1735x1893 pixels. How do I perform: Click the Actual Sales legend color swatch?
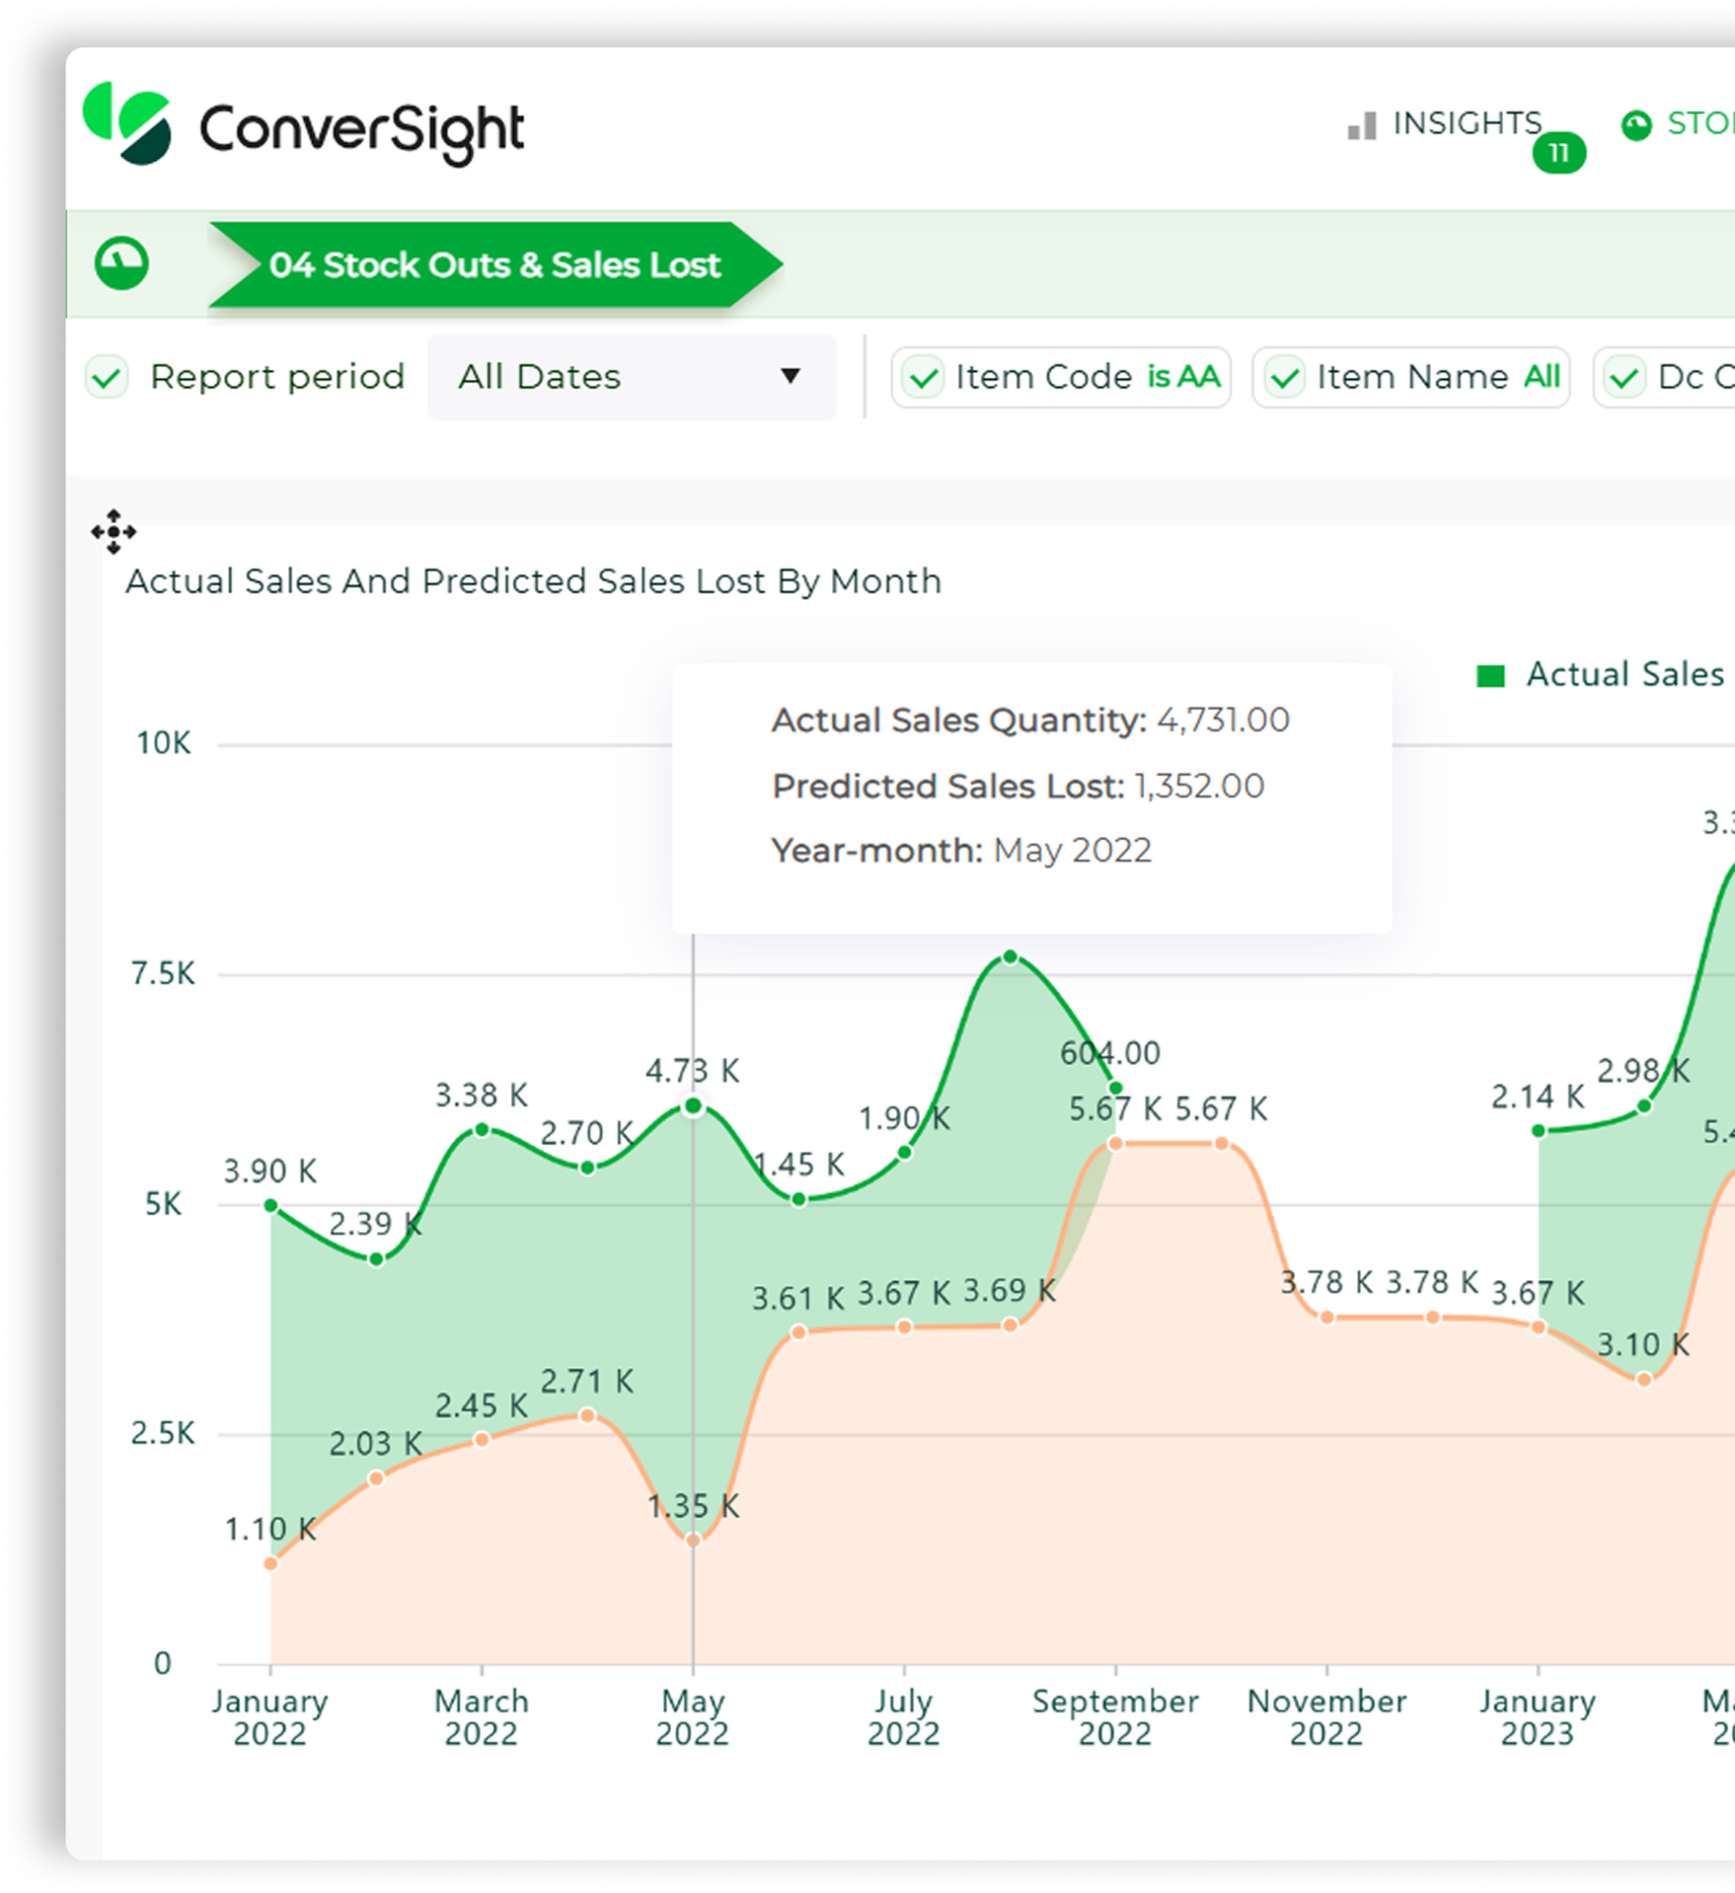coord(1490,676)
